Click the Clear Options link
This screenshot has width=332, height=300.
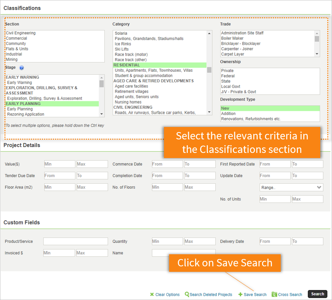coord(167,295)
